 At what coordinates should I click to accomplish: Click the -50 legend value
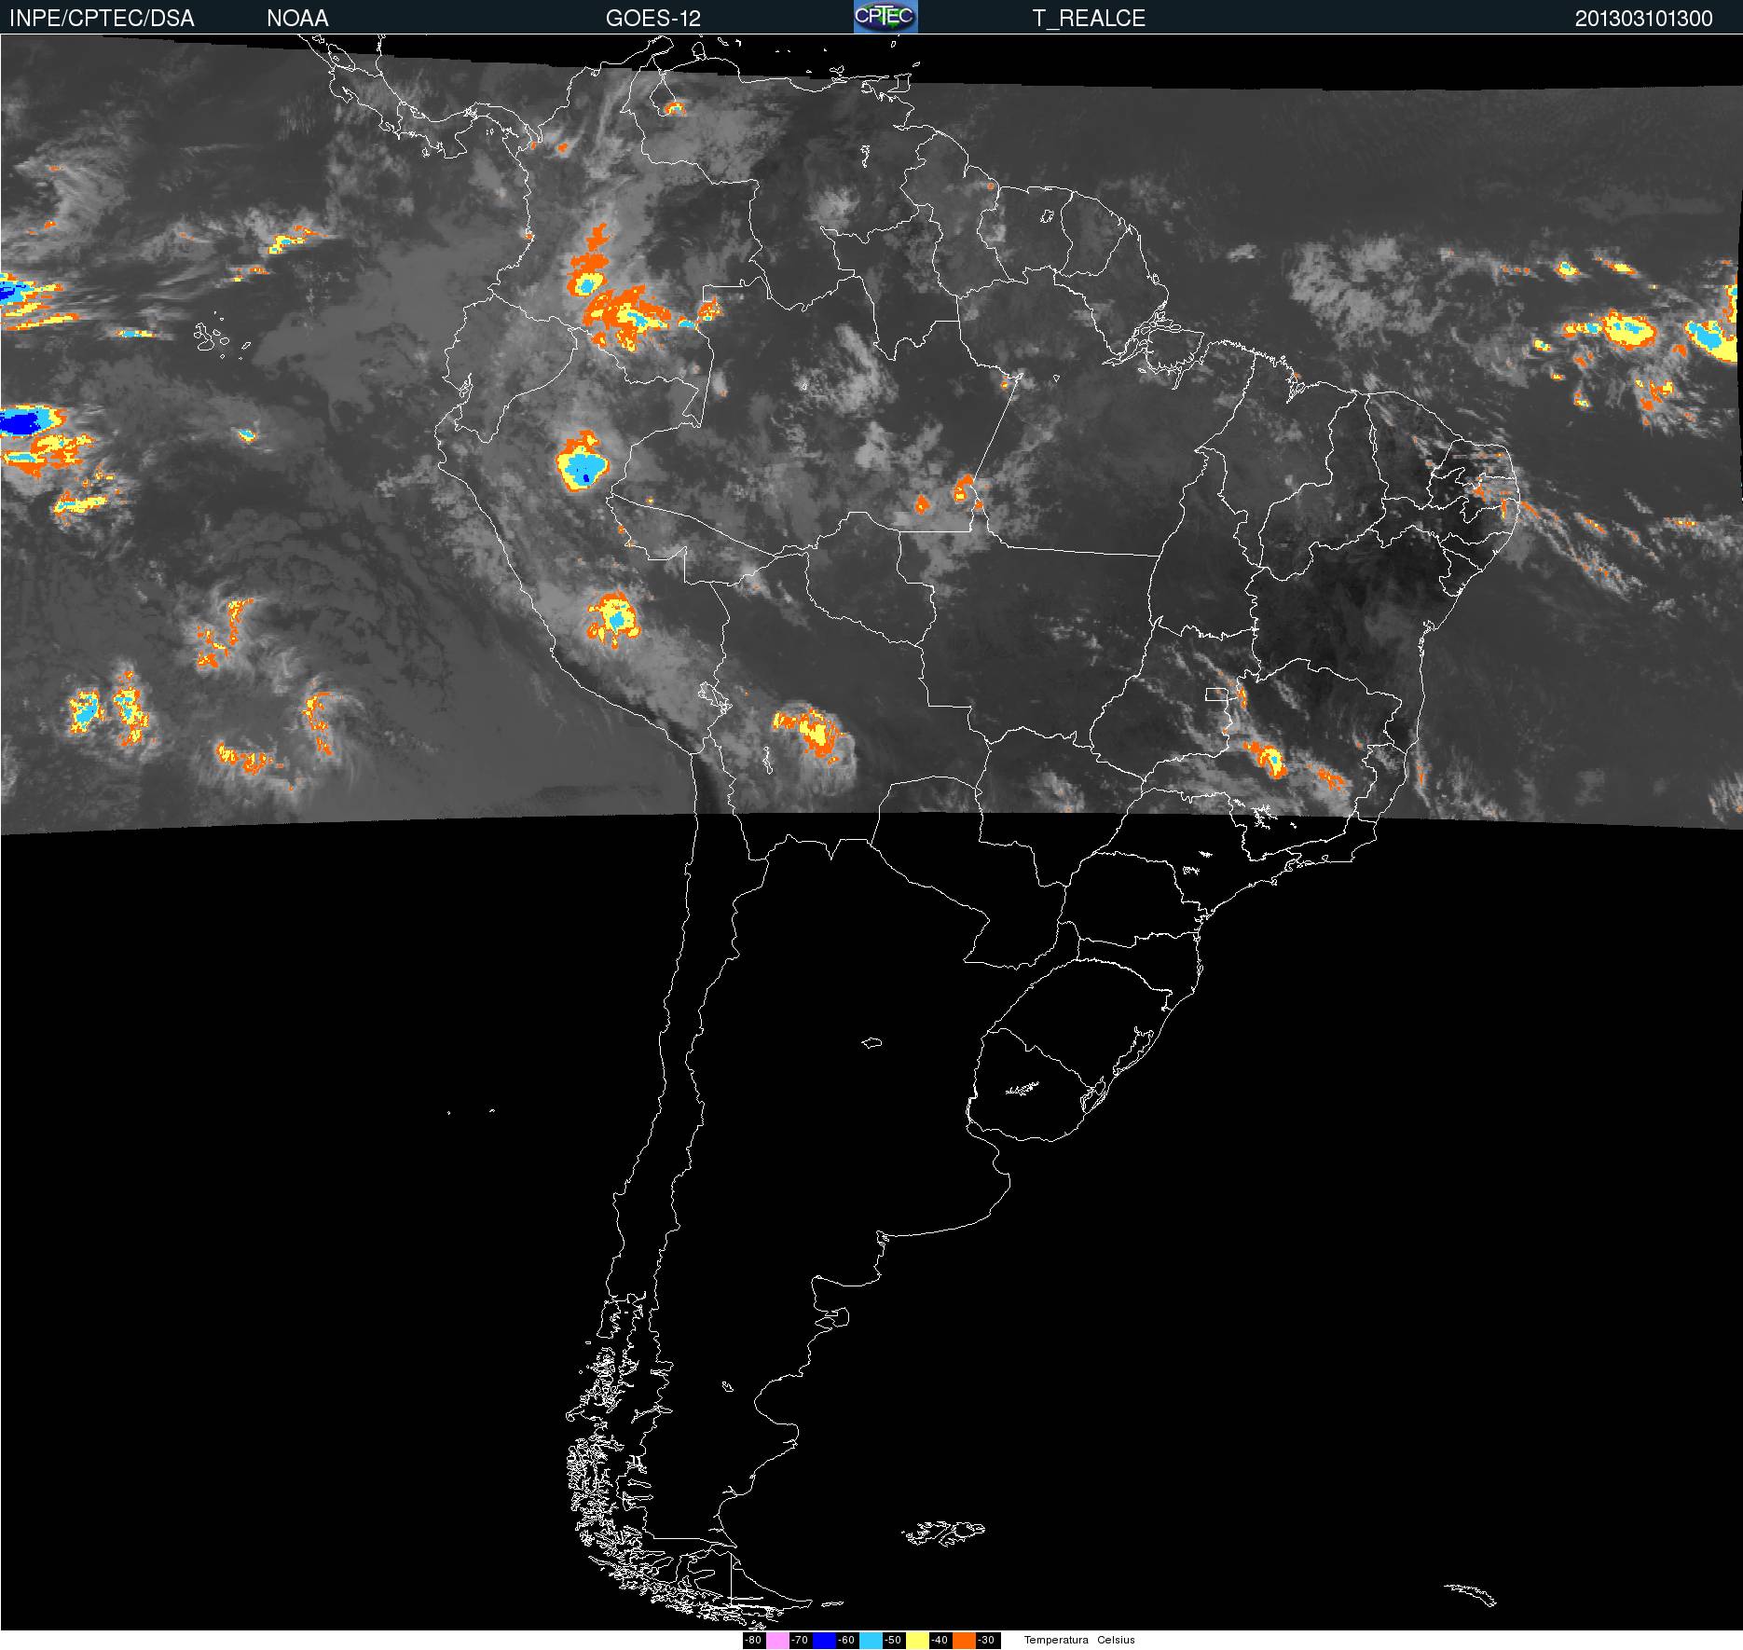pyautogui.click(x=893, y=1641)
